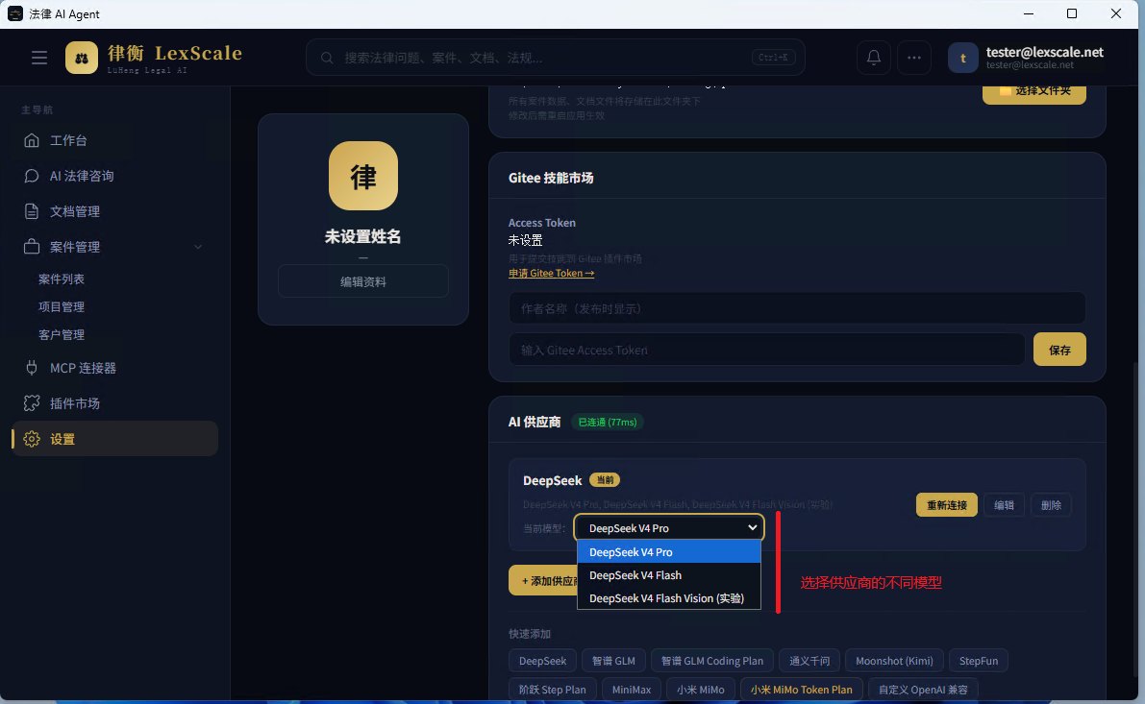
Task: Toggle the hamburger sidebar menu
Action: point(39,58)
